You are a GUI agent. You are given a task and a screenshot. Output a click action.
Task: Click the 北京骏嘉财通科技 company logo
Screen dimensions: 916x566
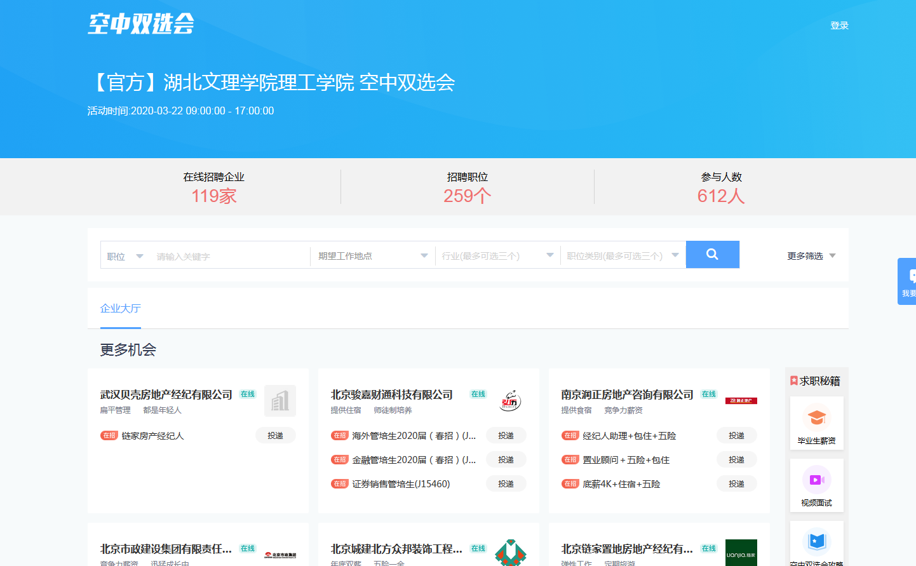[x=510, y=401]
